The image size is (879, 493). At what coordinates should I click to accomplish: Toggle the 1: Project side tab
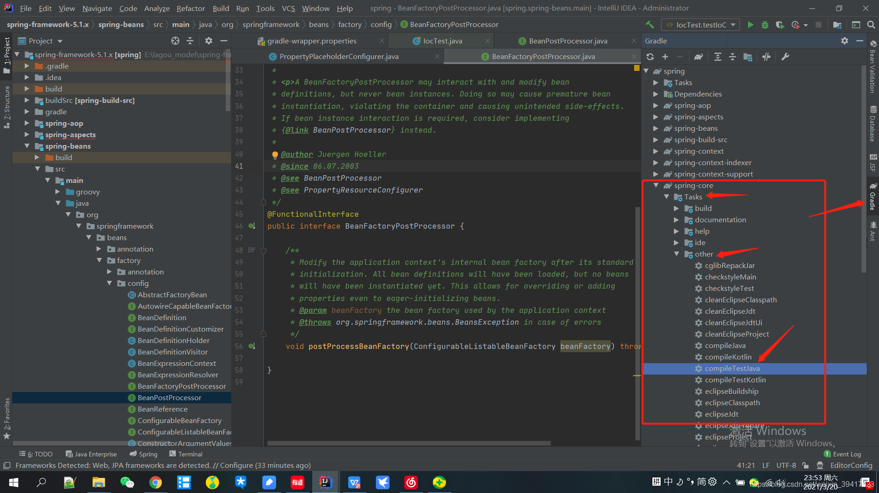(6, 55)
